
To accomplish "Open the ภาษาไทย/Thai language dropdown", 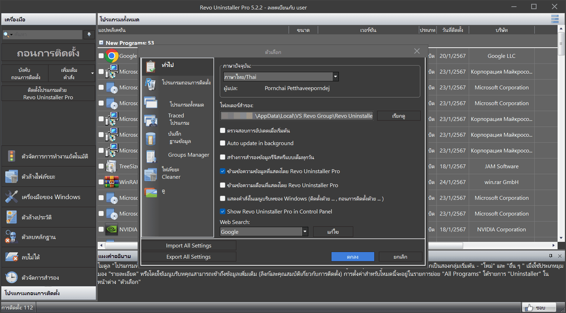I will tap(336, 77).
